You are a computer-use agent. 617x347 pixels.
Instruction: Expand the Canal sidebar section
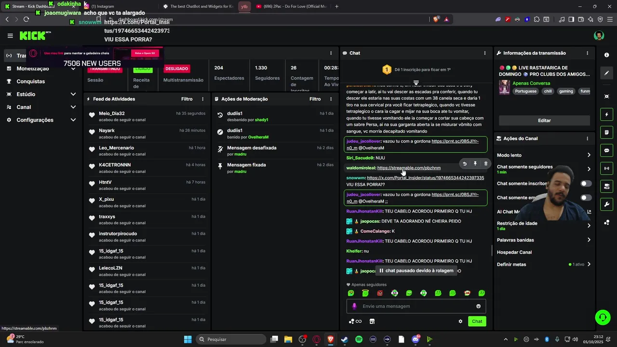pyautogui.click(x=73, y=107)
